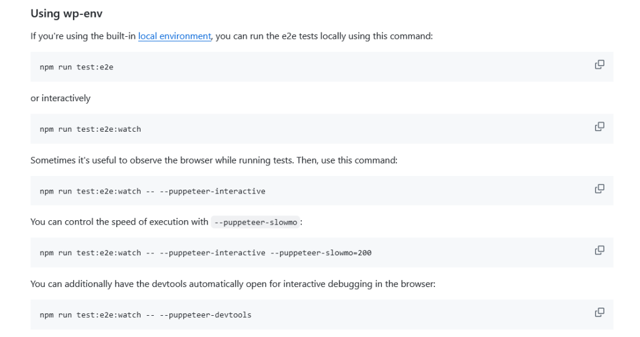The height and width of the screenshot is (337, 640).
Task: Copy the plain "npm run test:e2e:watch" command
Action: coord(599,127)
